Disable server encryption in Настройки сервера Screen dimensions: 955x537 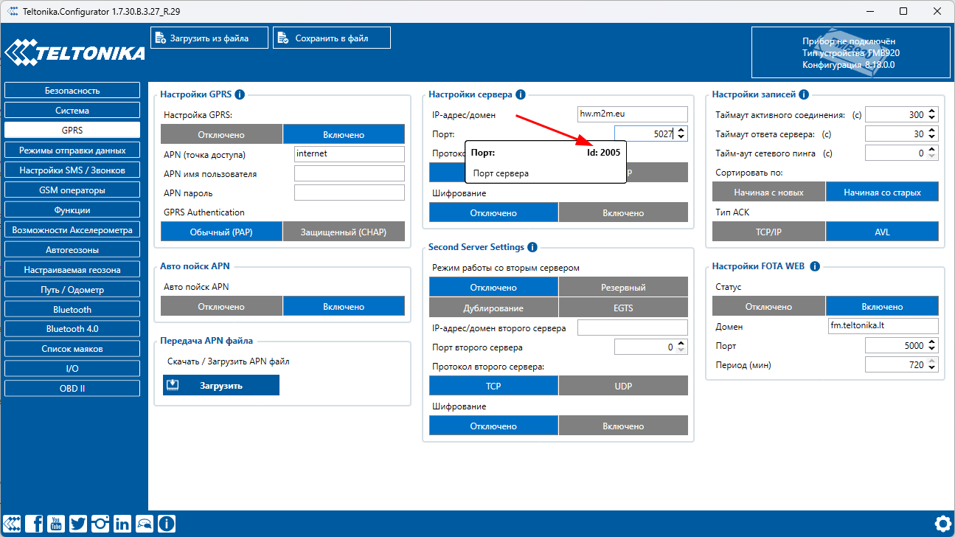coord(493,212)
